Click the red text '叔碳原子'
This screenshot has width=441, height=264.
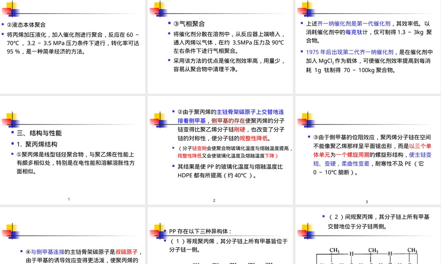pyautogui.click(x=127, y=252)
